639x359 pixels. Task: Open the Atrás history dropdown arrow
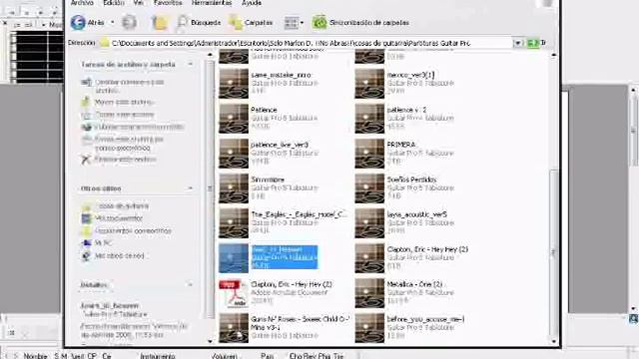tap(113, 22)
